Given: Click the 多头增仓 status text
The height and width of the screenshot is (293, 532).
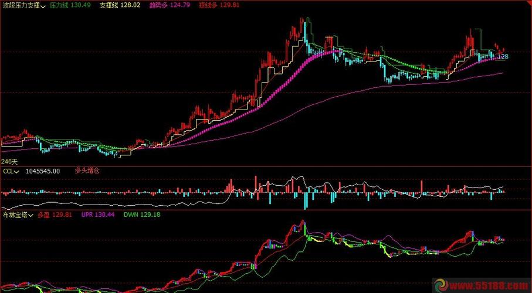Looking at the screenshot, I should tap(87, 171).
